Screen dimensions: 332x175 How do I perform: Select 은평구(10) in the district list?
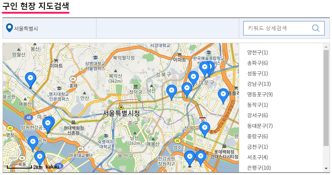click(259, 168)
